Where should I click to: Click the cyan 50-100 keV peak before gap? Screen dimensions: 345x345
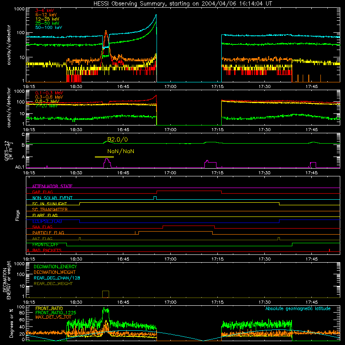point(156,16)
